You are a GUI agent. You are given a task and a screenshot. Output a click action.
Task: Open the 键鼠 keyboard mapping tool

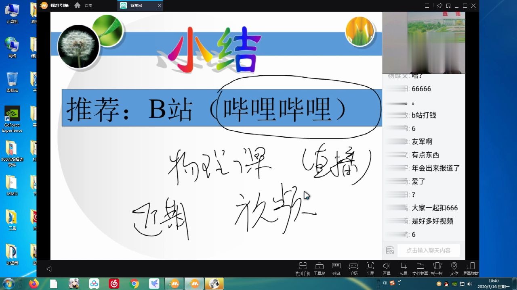tap(336, 268)
